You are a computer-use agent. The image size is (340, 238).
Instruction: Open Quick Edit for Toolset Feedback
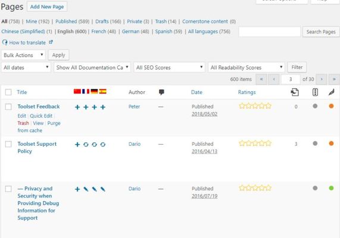tap(41, 116)
